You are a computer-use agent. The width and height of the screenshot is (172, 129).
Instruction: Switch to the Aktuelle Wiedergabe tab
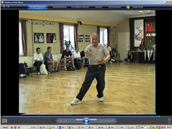coord(38,7)
